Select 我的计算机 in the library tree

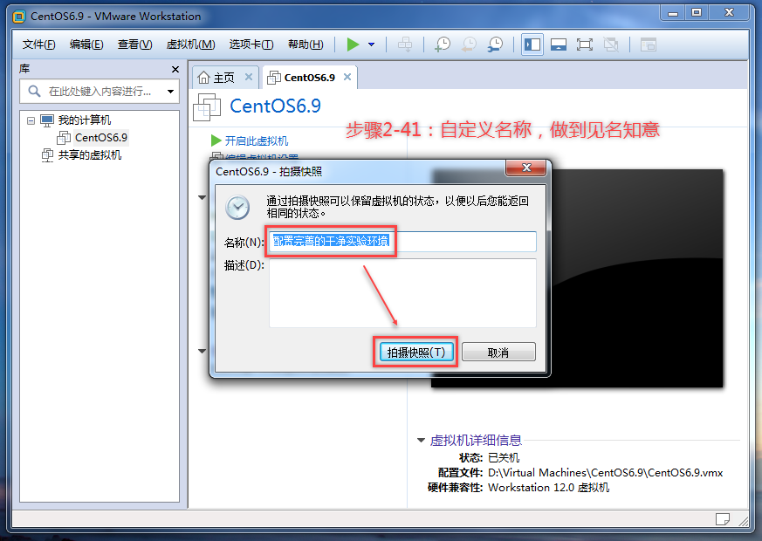[84, 120]
